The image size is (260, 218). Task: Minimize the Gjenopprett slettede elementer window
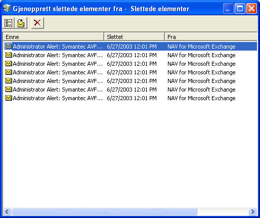228,9
